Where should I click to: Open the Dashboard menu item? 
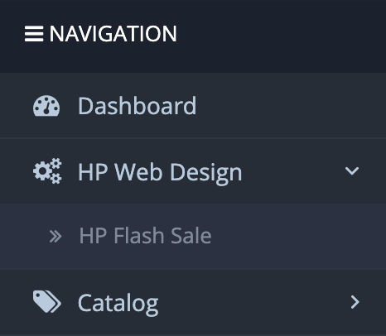(193, 105)
